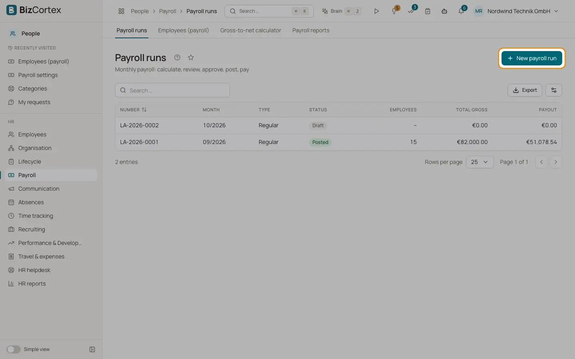This screenshot has width=575, height=359.
Task: Mark Payroll runs as favorite with star
Action: (191, 57)
